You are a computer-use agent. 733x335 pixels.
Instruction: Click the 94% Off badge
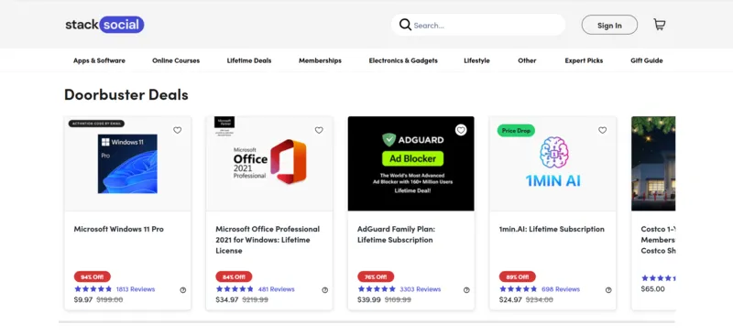[x=93, y=276]
